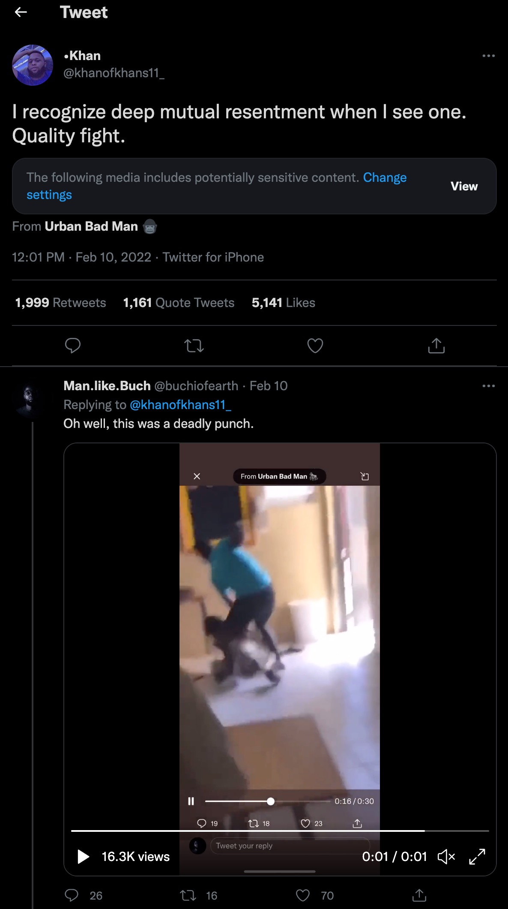The width and height of the screenshot is (508, 909).
Task: Like Man.like.Buch's reply
Action: [303, 895]
